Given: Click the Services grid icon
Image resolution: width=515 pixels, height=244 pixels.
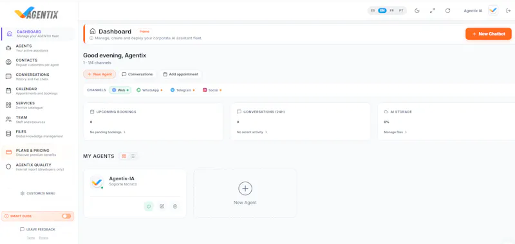Looking at the screenshot, I should click(8, 105).
